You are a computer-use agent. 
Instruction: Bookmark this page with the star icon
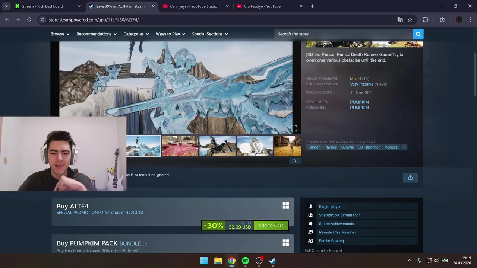(410, 20)
